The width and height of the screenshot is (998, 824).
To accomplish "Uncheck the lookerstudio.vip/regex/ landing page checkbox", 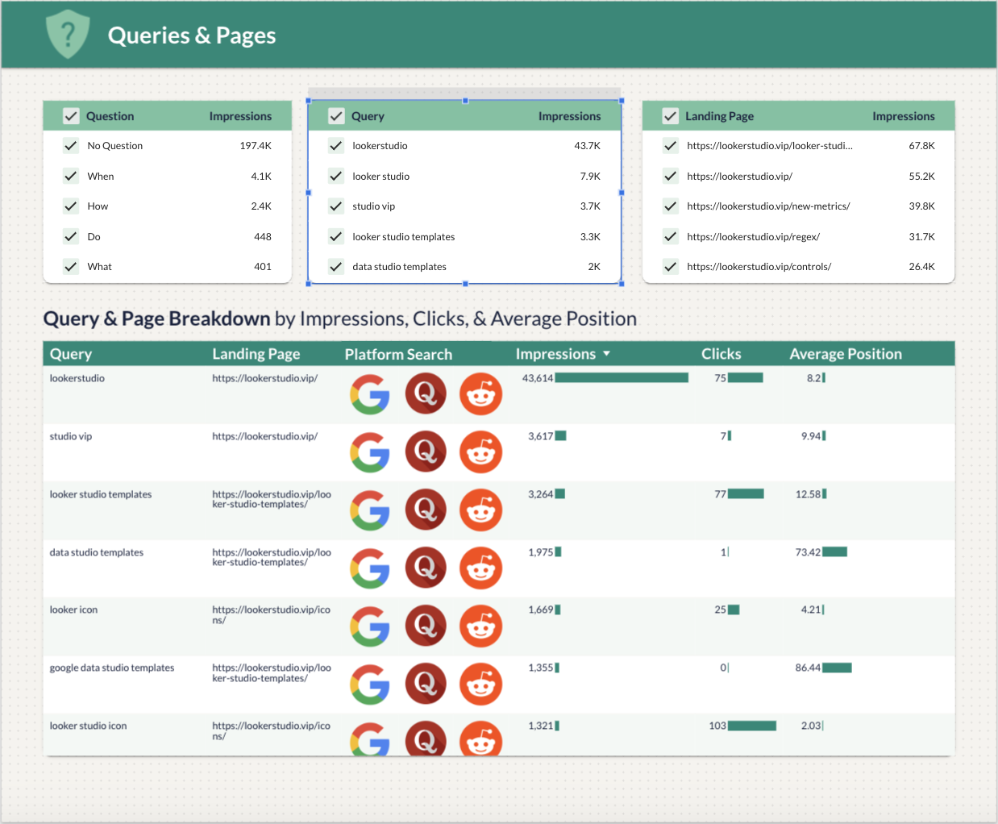I will coord(670,236).
